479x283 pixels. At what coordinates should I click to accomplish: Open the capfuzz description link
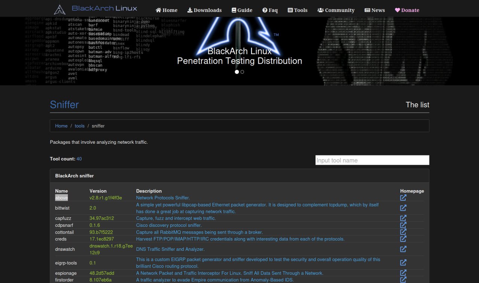(176, 218)
